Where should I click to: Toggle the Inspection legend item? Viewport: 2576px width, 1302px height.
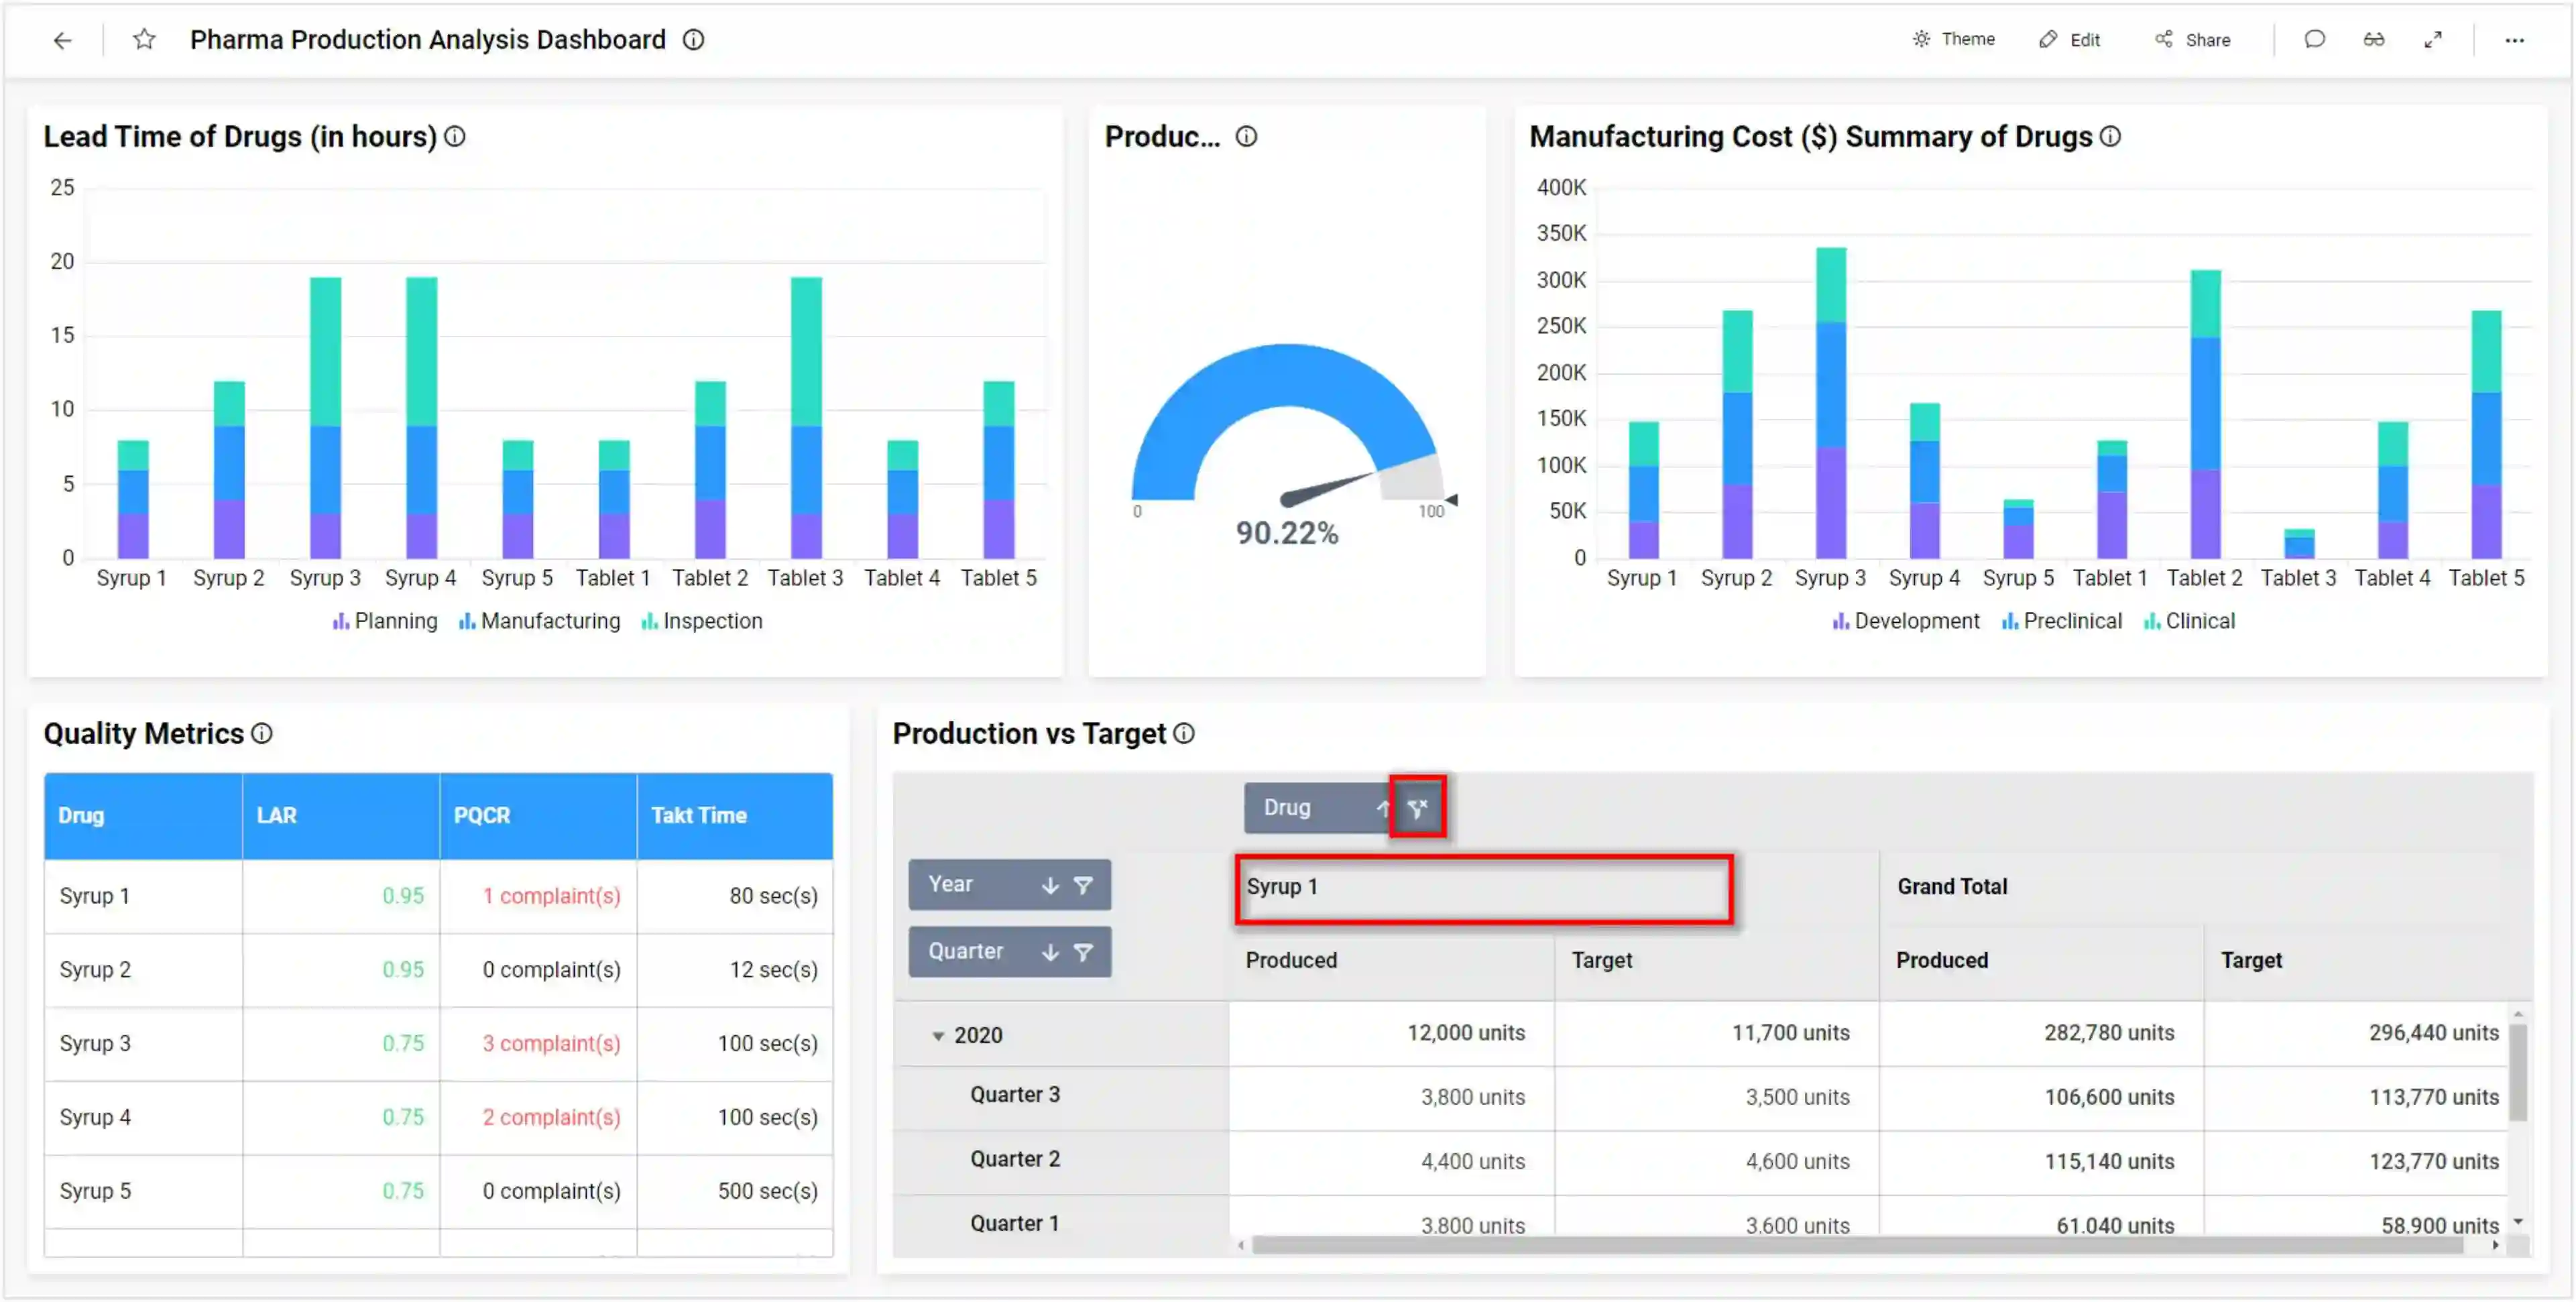coord(713,620)
